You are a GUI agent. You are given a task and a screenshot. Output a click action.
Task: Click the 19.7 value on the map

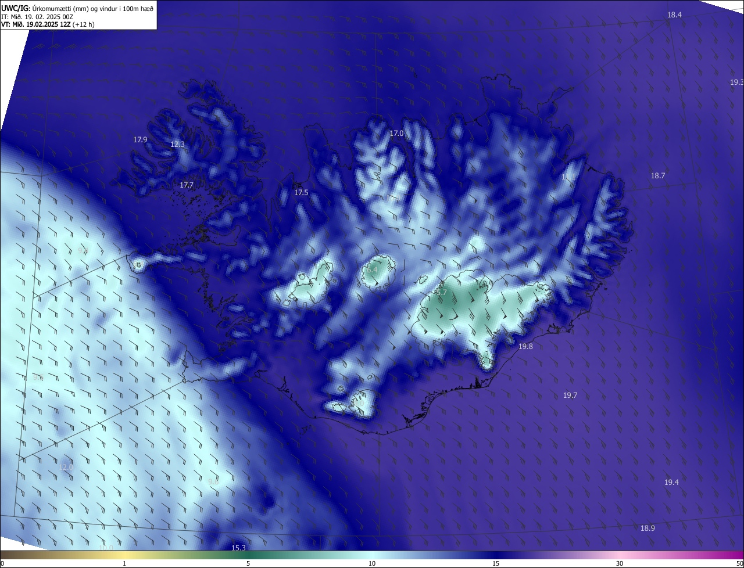click(x=570, y=396)
